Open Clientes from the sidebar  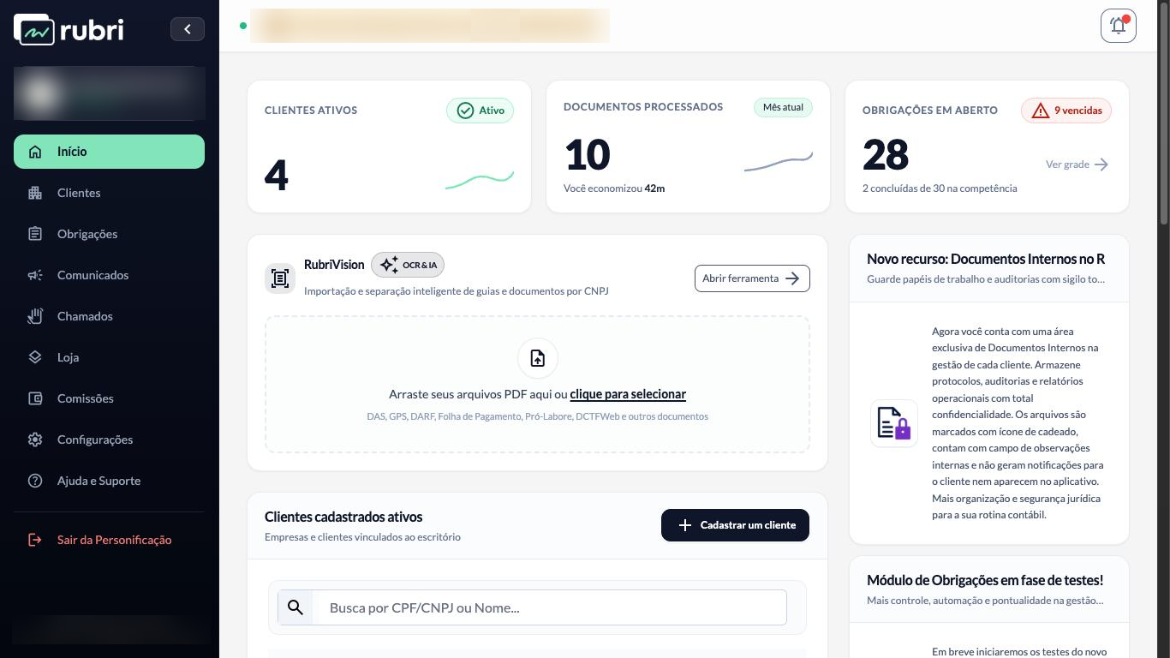click(x=109, y=193)
